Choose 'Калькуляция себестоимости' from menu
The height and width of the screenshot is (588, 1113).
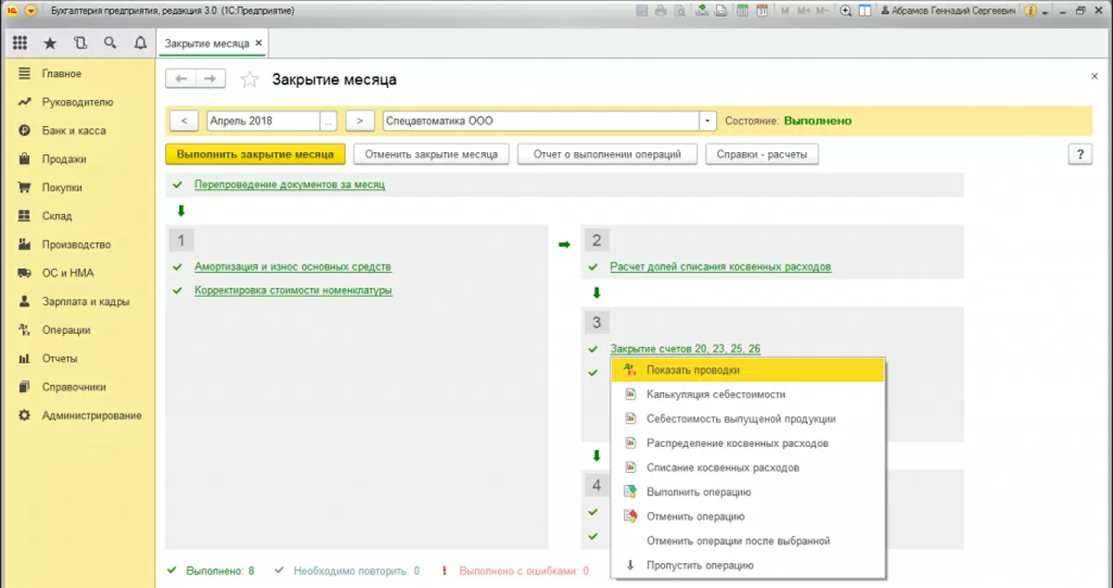(710, 394)
